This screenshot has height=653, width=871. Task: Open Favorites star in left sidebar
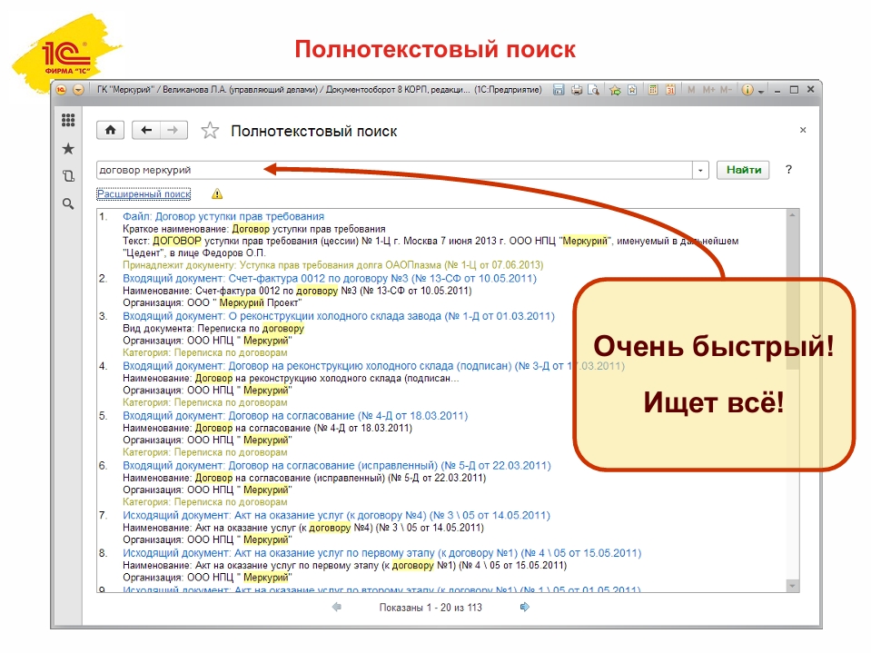[67, 149]
